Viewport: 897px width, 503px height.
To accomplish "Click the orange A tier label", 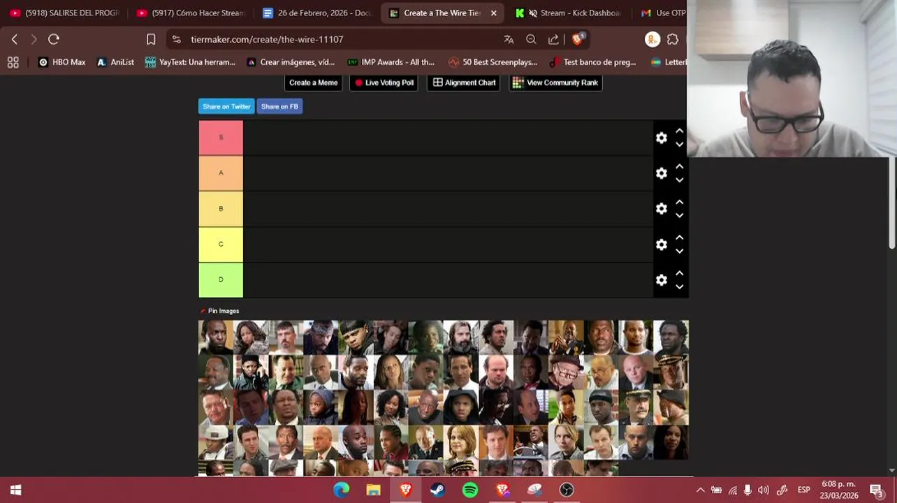I will pyautogui.click(x=221, y=173).
